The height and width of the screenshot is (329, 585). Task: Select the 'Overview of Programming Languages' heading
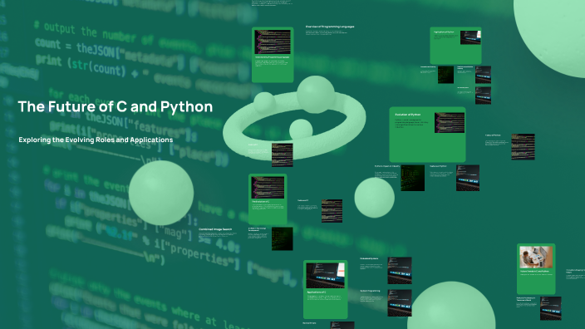330,27
